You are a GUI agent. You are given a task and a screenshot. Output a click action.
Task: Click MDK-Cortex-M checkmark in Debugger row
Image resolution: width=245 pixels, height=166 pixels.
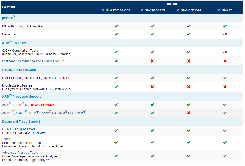[x=189, y=34]
